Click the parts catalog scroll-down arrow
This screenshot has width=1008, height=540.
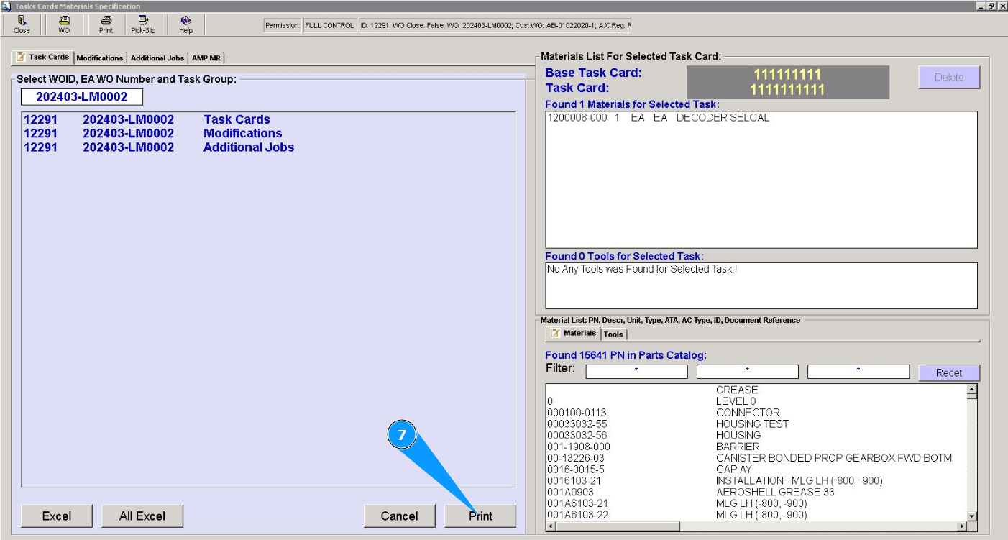tap(972, 516)
